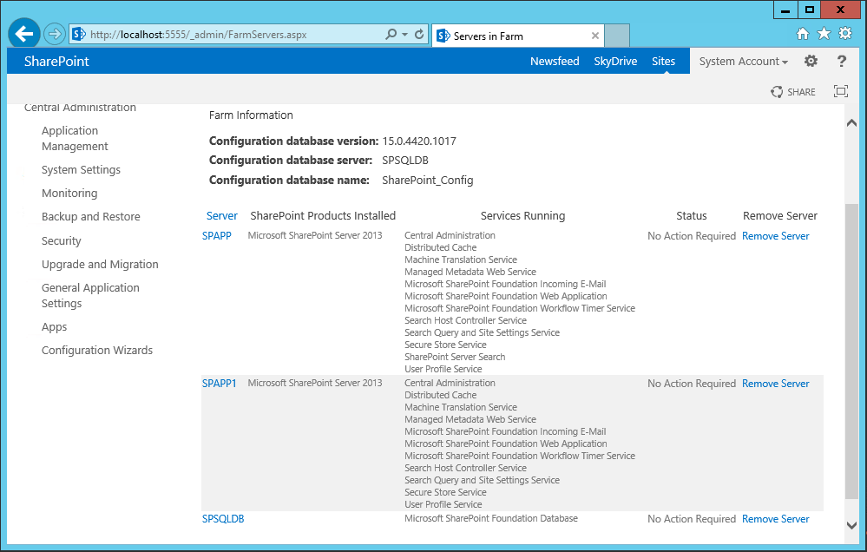Open Application Management in the left navigation
The width and height of the screenshot is (867, 552).
pos(75,138)
